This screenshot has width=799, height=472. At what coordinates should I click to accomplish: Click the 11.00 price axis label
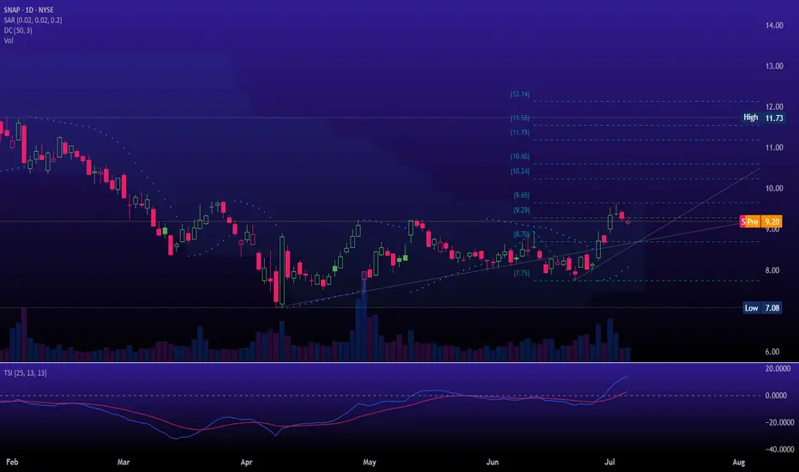[x=774, y=148]
